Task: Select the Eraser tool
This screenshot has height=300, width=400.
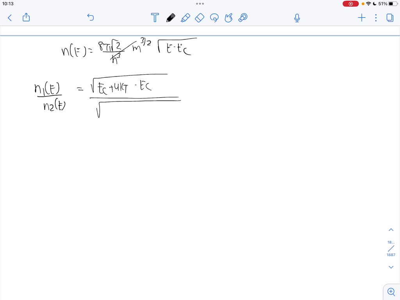Action: (199, 18)
